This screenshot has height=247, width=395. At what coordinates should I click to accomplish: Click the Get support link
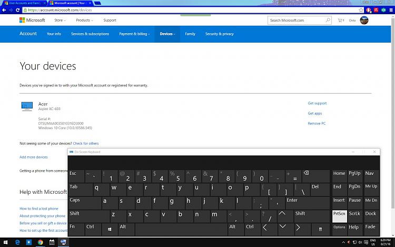point(317,103)
